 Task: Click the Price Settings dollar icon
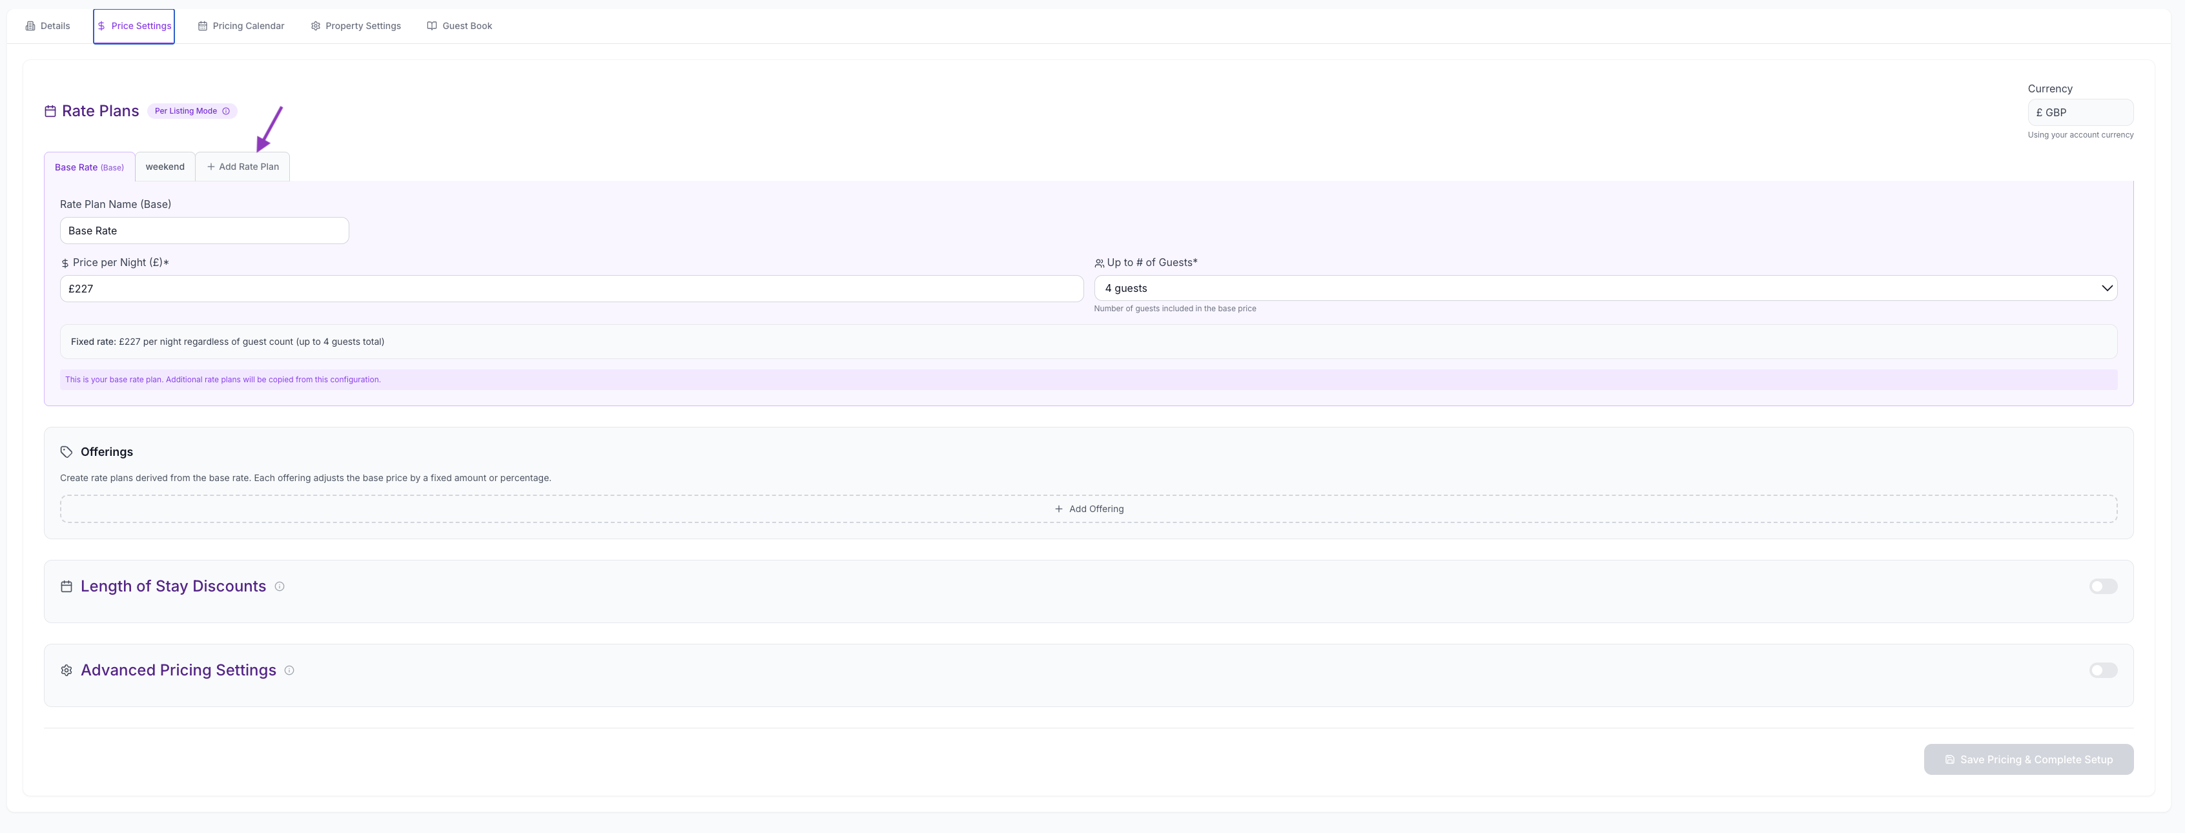[x=102, y=26]
